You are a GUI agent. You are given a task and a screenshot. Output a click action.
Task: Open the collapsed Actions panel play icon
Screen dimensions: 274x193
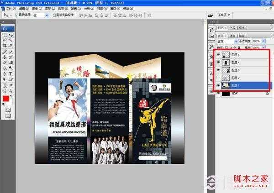pyautogui.click(x=211, y=37)
